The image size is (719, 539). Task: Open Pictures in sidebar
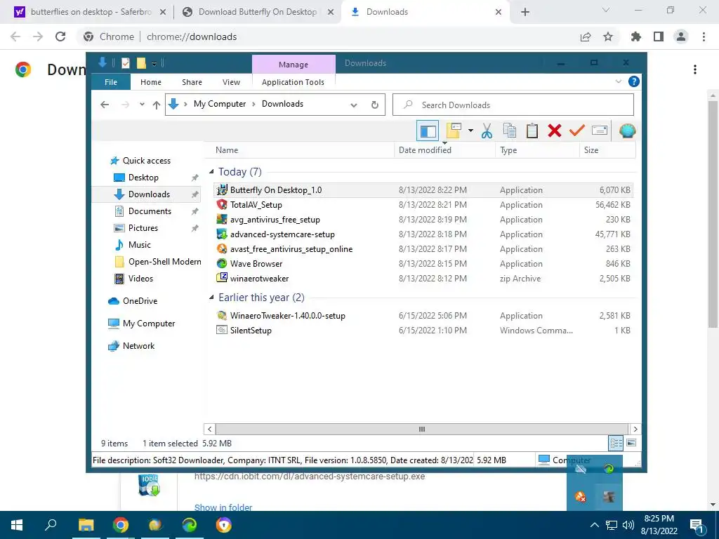(143, 228)
